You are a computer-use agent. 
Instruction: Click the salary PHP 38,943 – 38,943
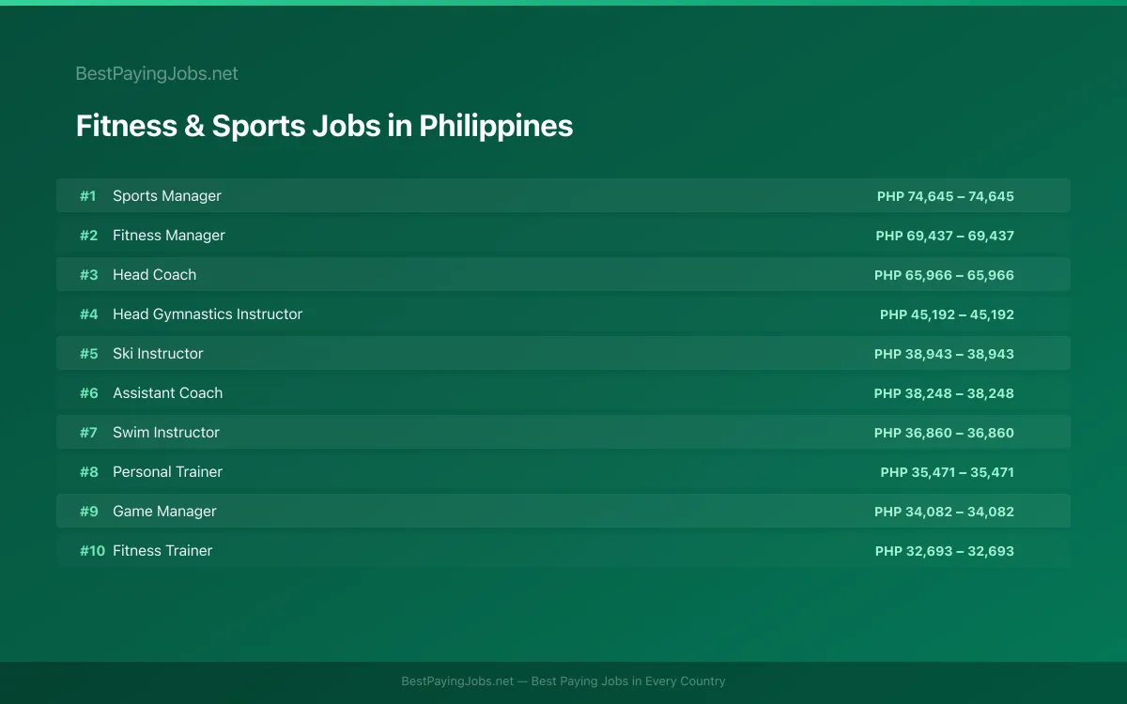pos(944,354)
